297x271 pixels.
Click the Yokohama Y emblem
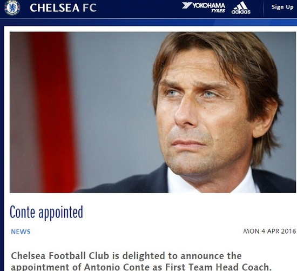click(187, 5)
